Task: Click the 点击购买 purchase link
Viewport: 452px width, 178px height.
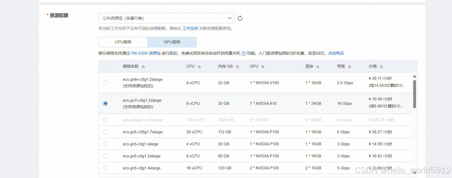Action: point(336,53)
